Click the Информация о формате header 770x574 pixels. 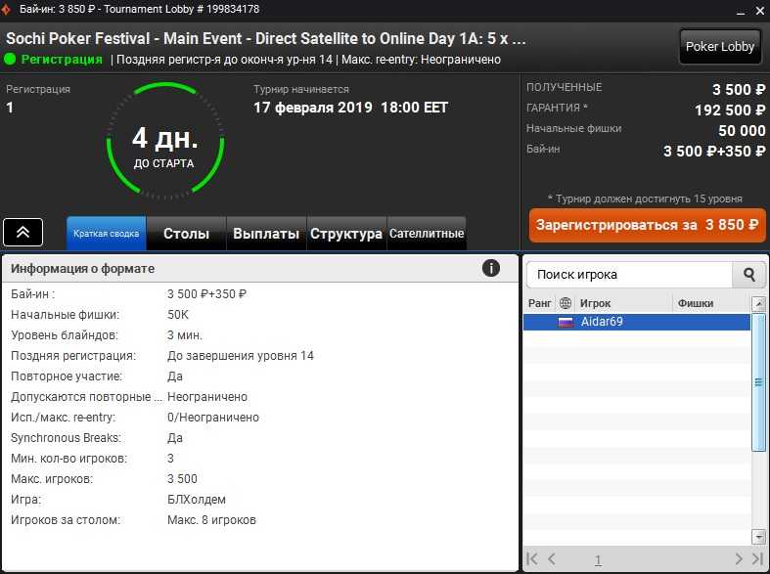pos(82,268)
